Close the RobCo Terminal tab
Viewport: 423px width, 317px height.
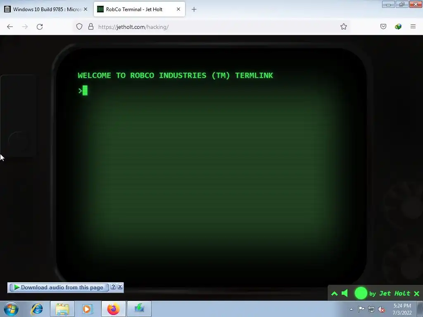coord(178,9)
